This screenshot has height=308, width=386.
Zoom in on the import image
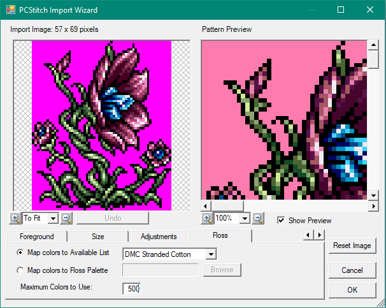15,218
